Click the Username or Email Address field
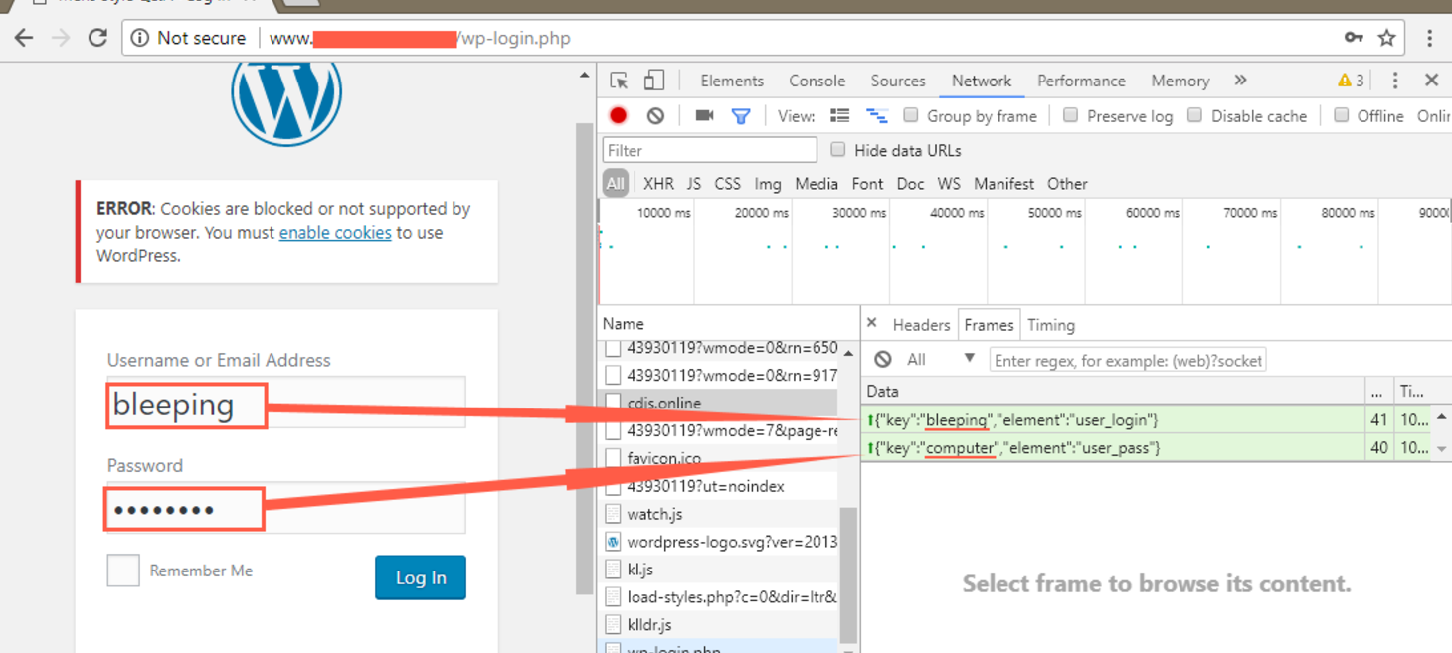 coord(285,403)
